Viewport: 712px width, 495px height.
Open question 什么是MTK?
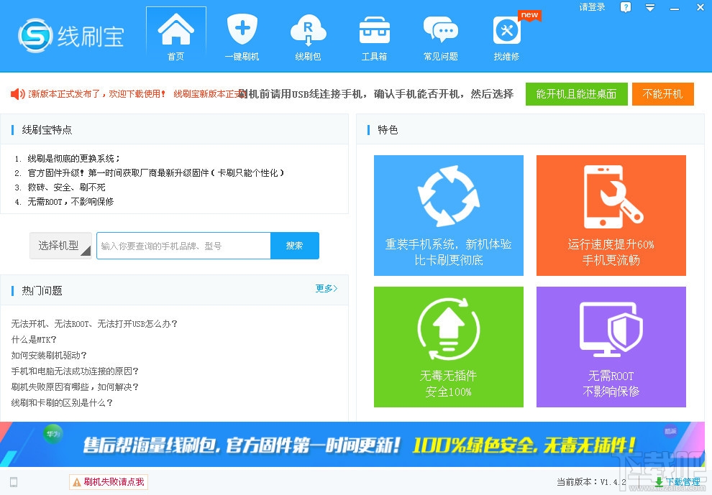(x=34, y=339)
